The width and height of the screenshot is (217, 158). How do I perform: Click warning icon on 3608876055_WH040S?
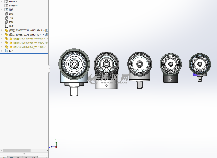point(11,39)
